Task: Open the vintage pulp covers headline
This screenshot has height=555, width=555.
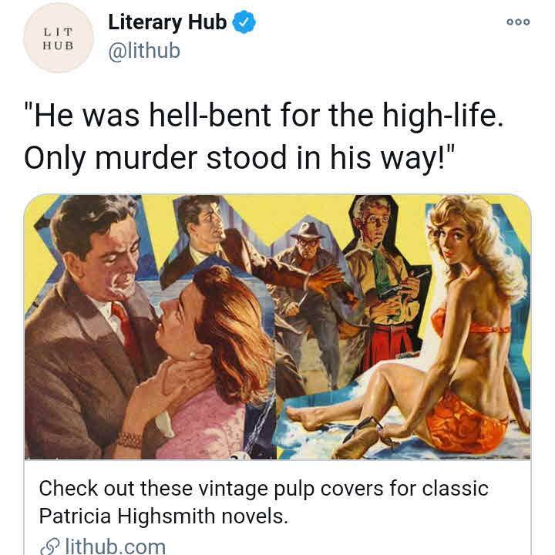Action: (x=264, y=503)
